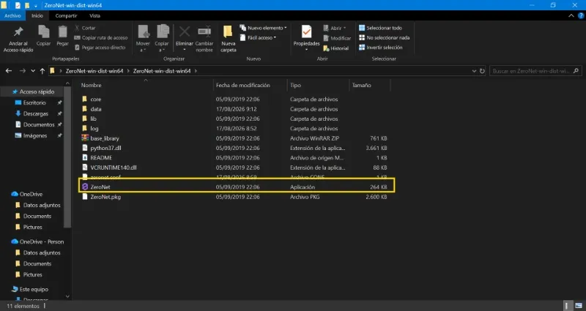Switch to the Compartir ribbon tab
The height and width of the screenshot is (311, 586).
pyautogui.click(x=66, y=15)
